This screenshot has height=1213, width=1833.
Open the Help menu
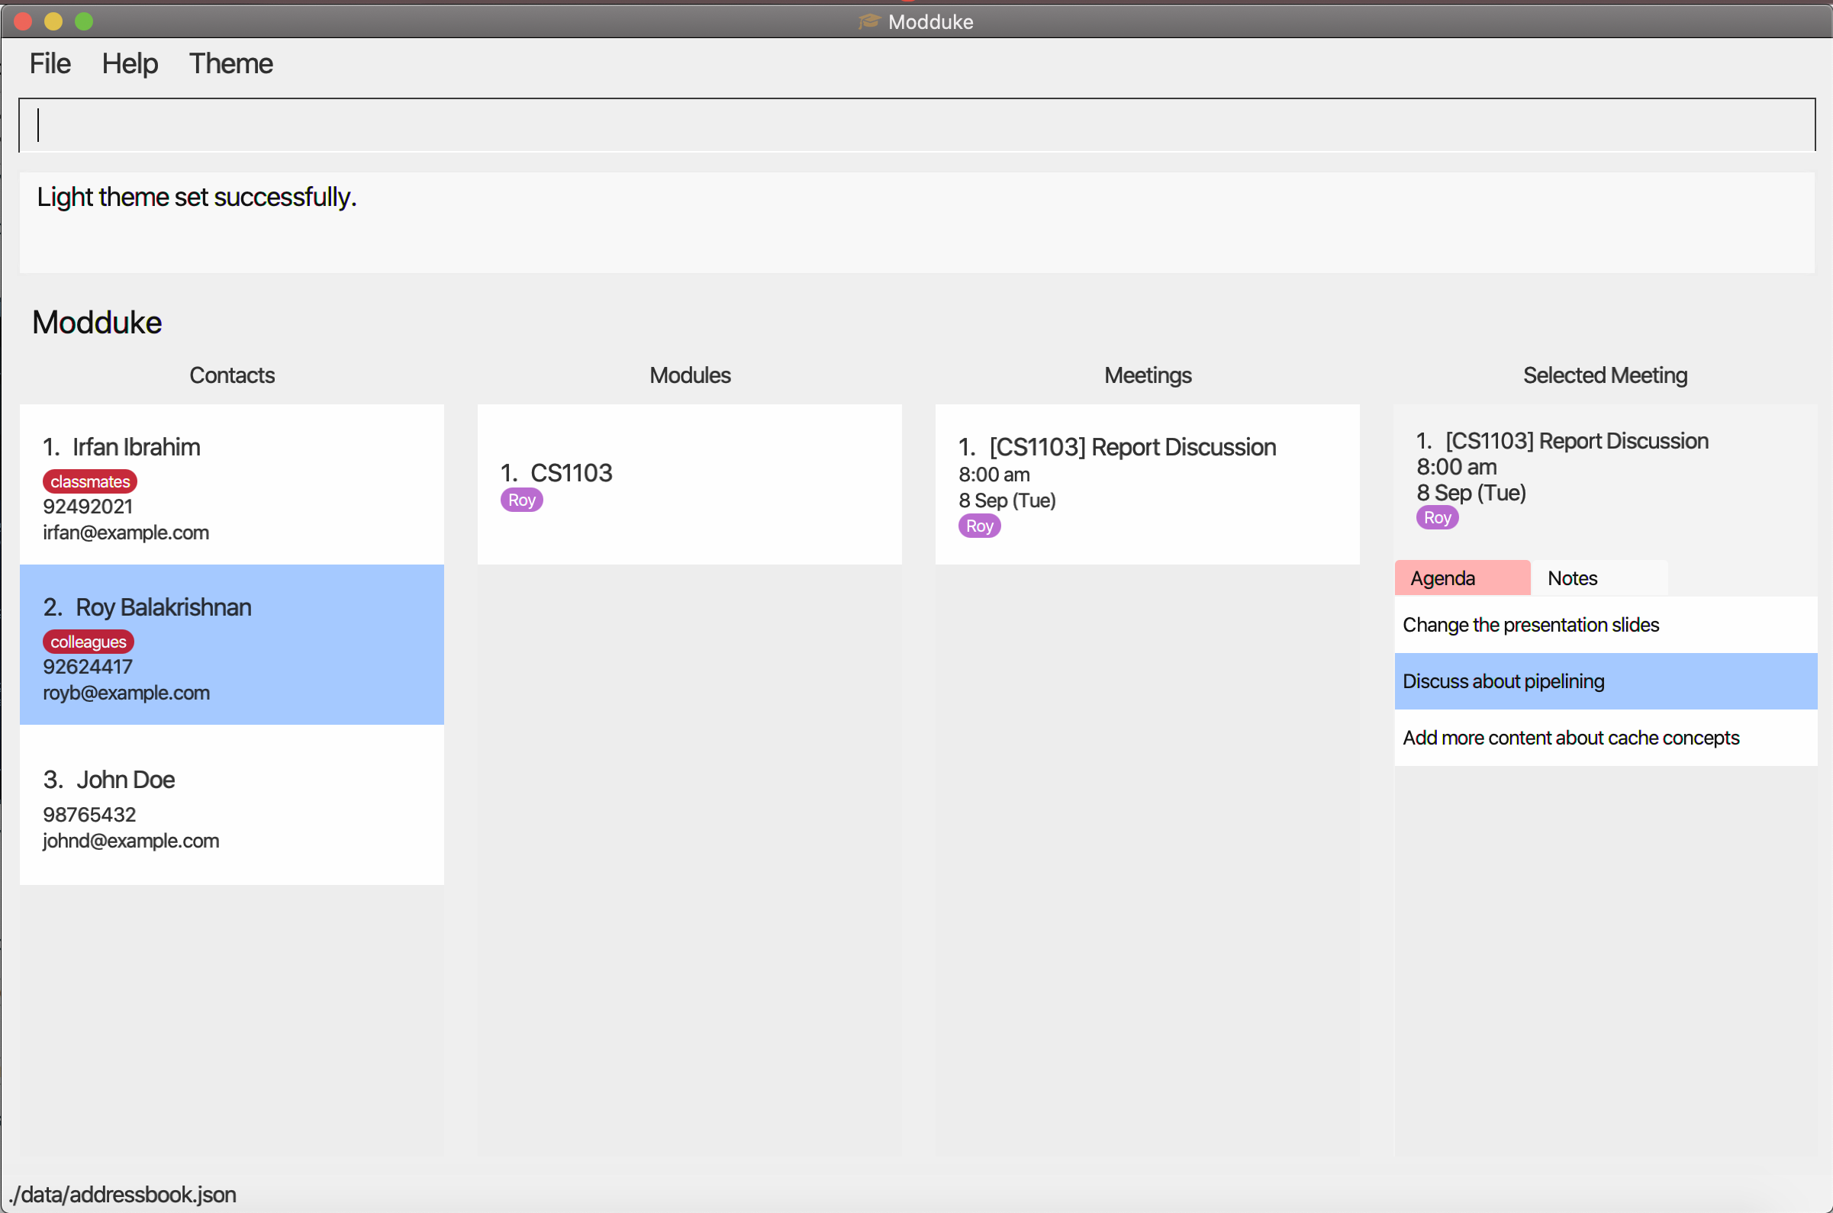(129, 63)
